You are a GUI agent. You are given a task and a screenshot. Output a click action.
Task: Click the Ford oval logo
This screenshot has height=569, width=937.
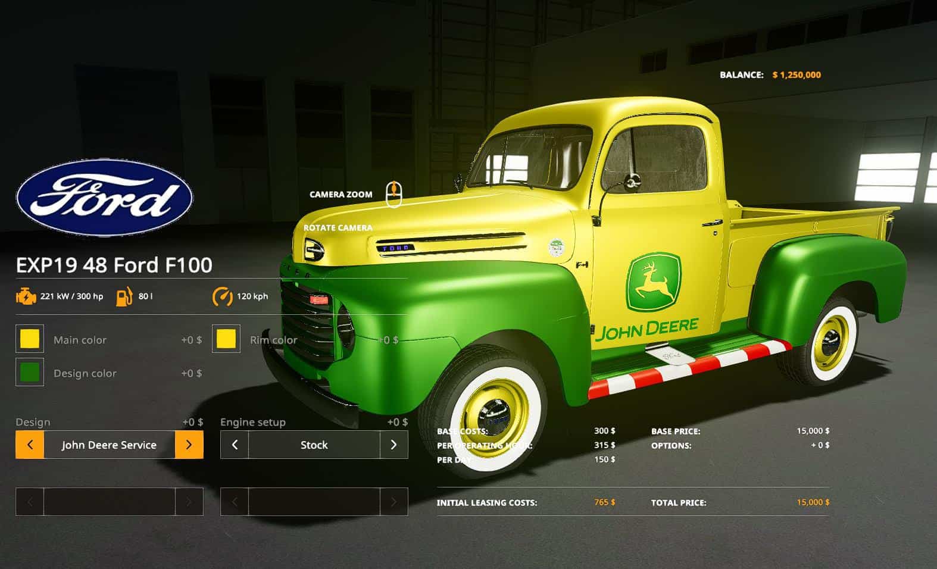point(104,198)
